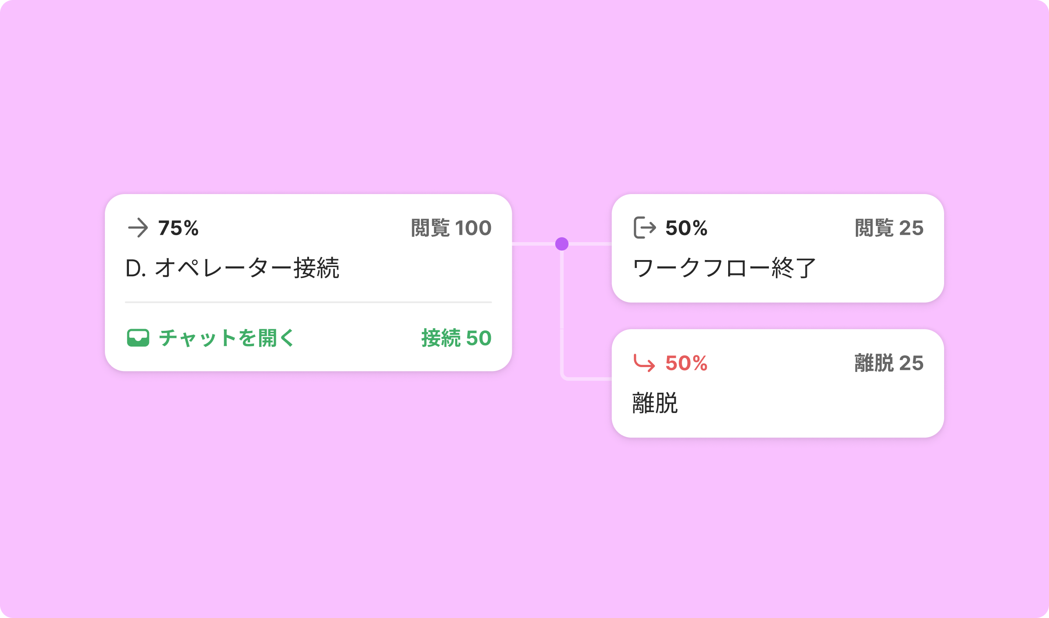
Task: Click the 閲覧 25 view count
Action: 889,228
